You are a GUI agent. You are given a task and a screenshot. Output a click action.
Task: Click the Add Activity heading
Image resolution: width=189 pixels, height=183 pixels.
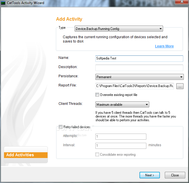pos(69,19)
